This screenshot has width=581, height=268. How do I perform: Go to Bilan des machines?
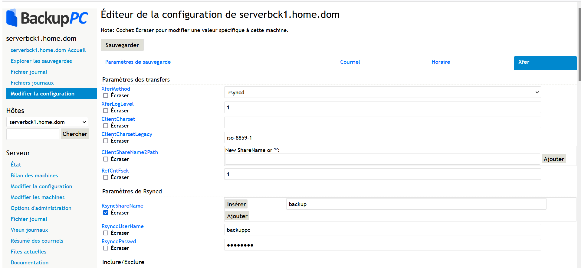point(34,176)
